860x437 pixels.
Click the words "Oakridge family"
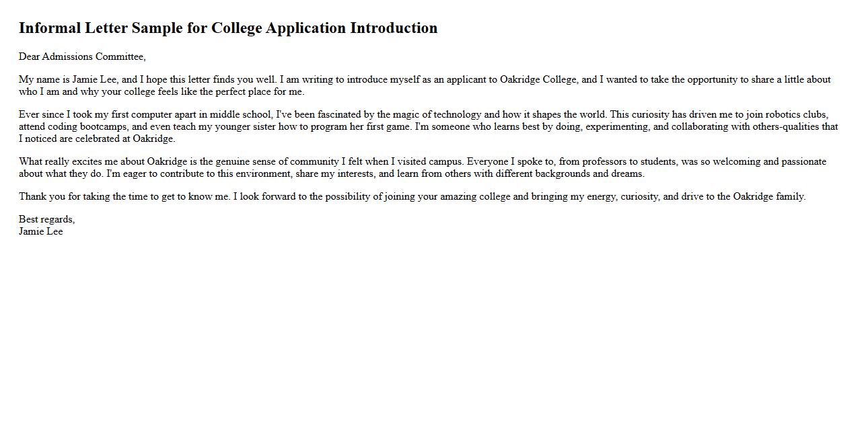(768, 196)
